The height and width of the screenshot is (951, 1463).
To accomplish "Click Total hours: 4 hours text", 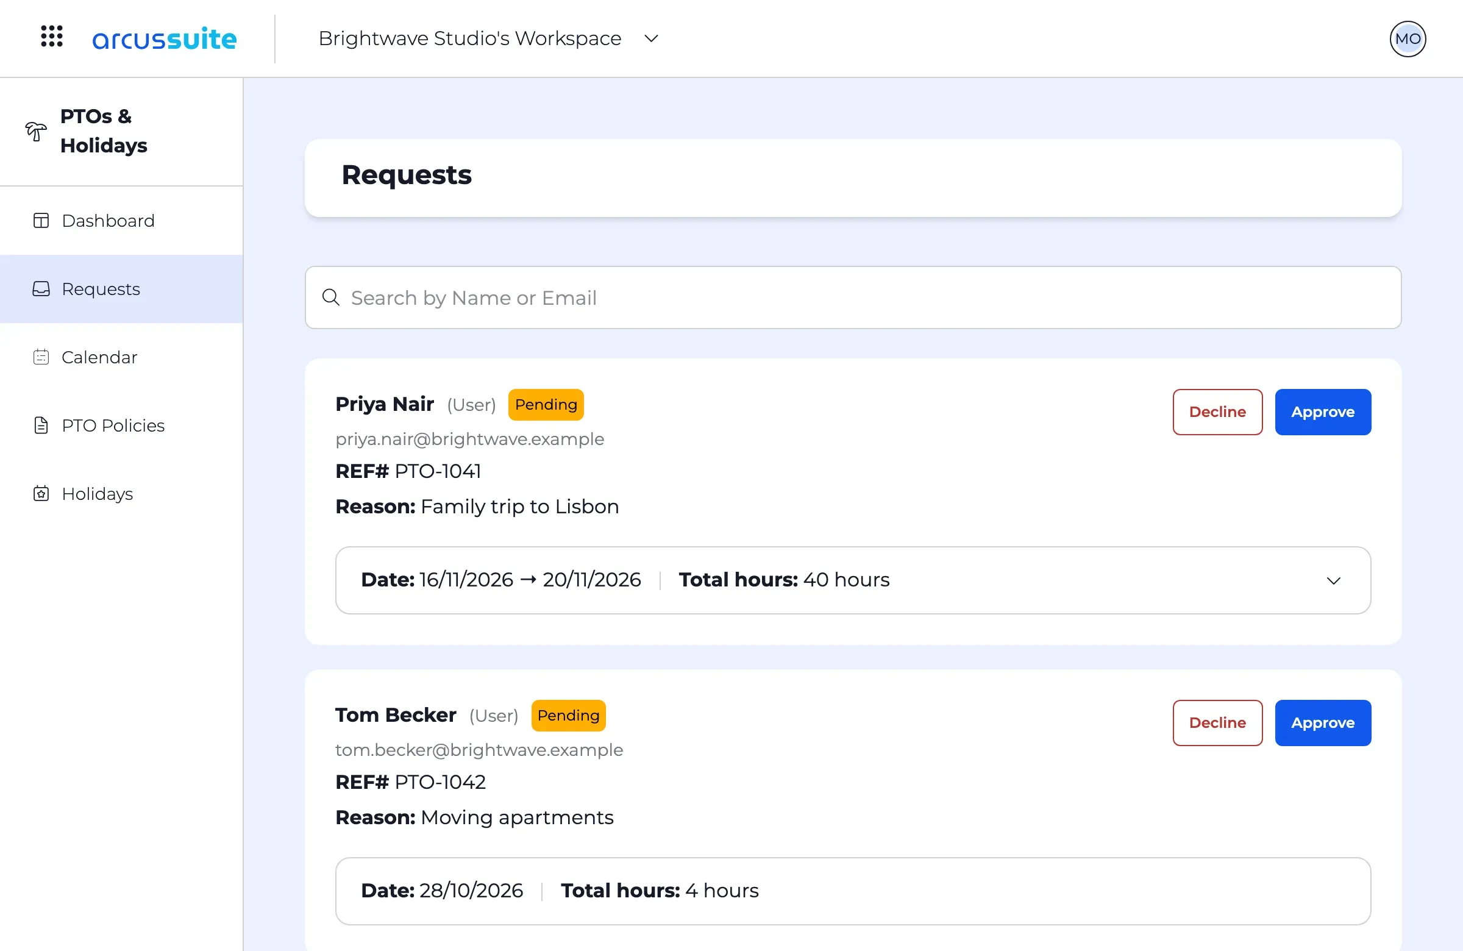I will (x=660, y=891).
